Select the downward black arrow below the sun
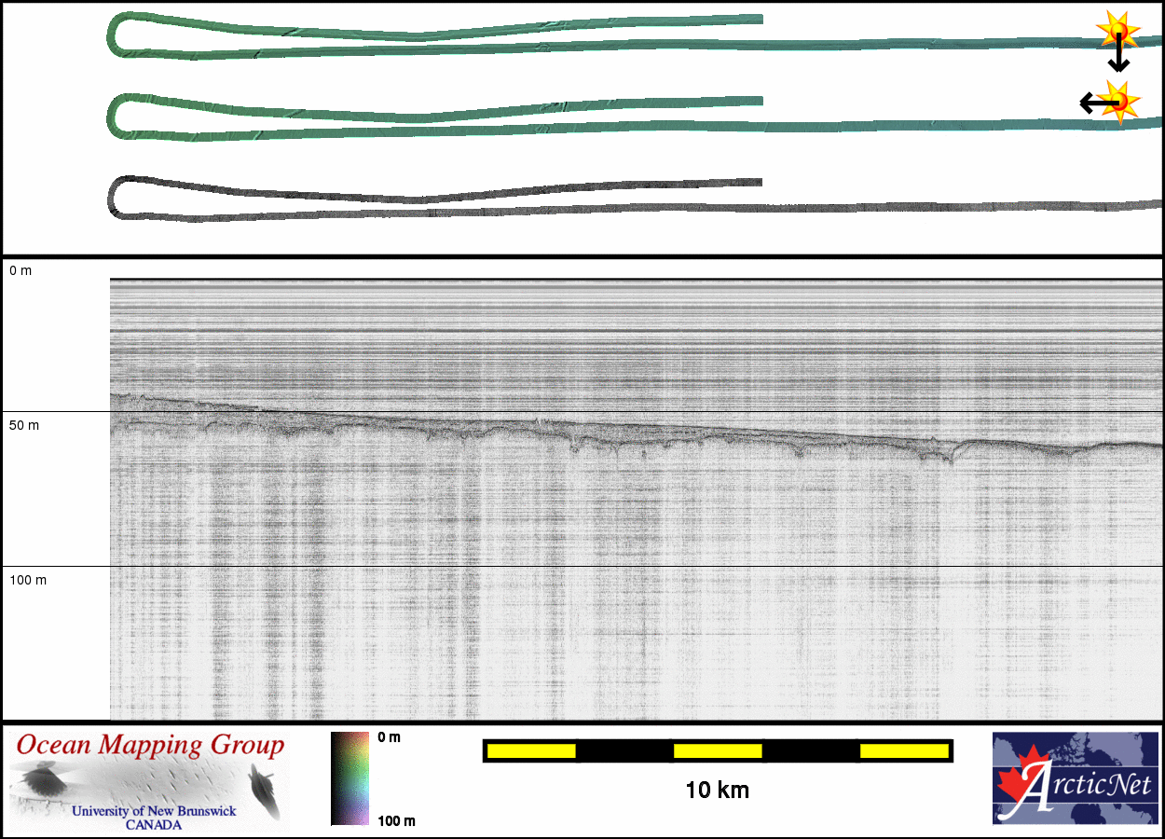Image resolution: width=1165 pixels, height=839 pixels. (1118, 60)
